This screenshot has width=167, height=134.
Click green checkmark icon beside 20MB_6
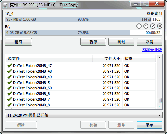click(x=10, y=94)
